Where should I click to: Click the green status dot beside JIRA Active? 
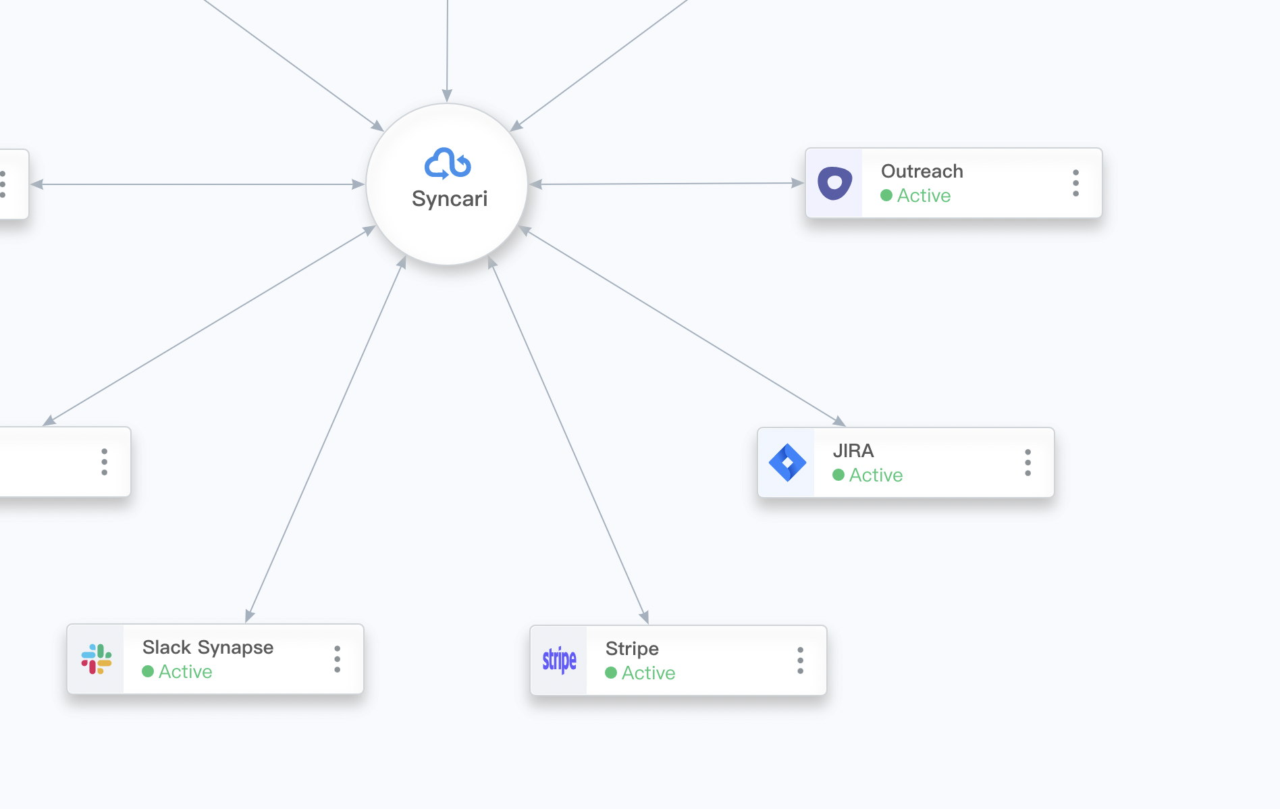point(838,475)
